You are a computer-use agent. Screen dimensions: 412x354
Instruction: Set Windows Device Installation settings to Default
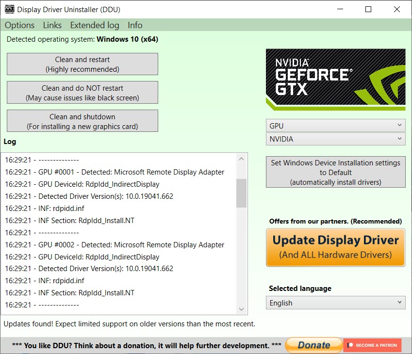[335, 172]
